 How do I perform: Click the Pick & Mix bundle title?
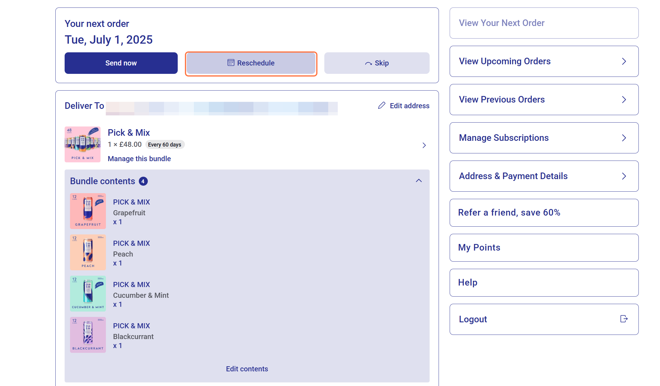tap(129, 132)
